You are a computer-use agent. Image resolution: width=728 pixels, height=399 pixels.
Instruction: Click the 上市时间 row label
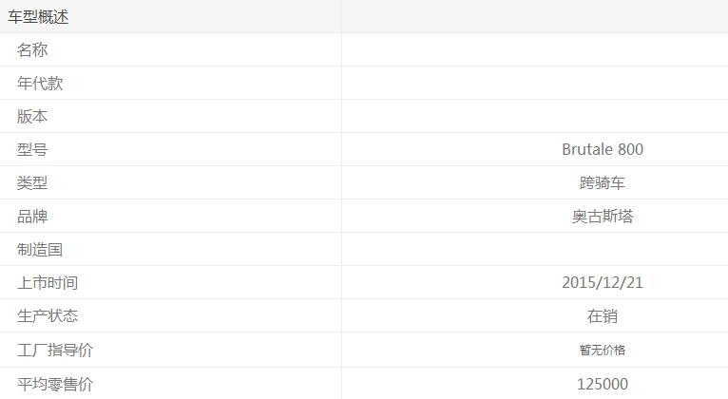[48, 283]
